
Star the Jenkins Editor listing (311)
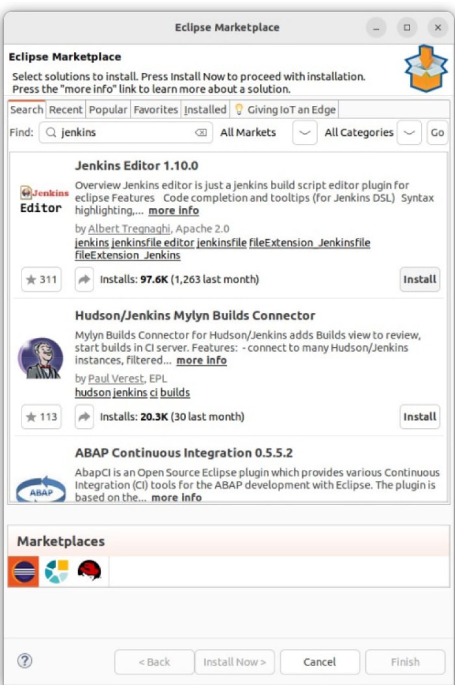(x=42, y=279)
